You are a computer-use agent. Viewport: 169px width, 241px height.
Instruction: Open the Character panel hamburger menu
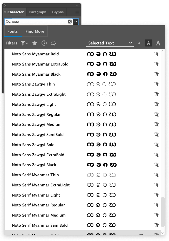(x=77, y=12)
